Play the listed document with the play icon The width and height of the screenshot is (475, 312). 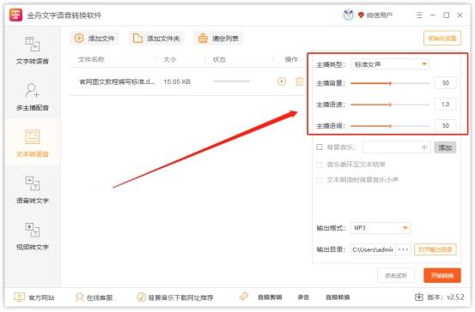[x=282, y=81]
